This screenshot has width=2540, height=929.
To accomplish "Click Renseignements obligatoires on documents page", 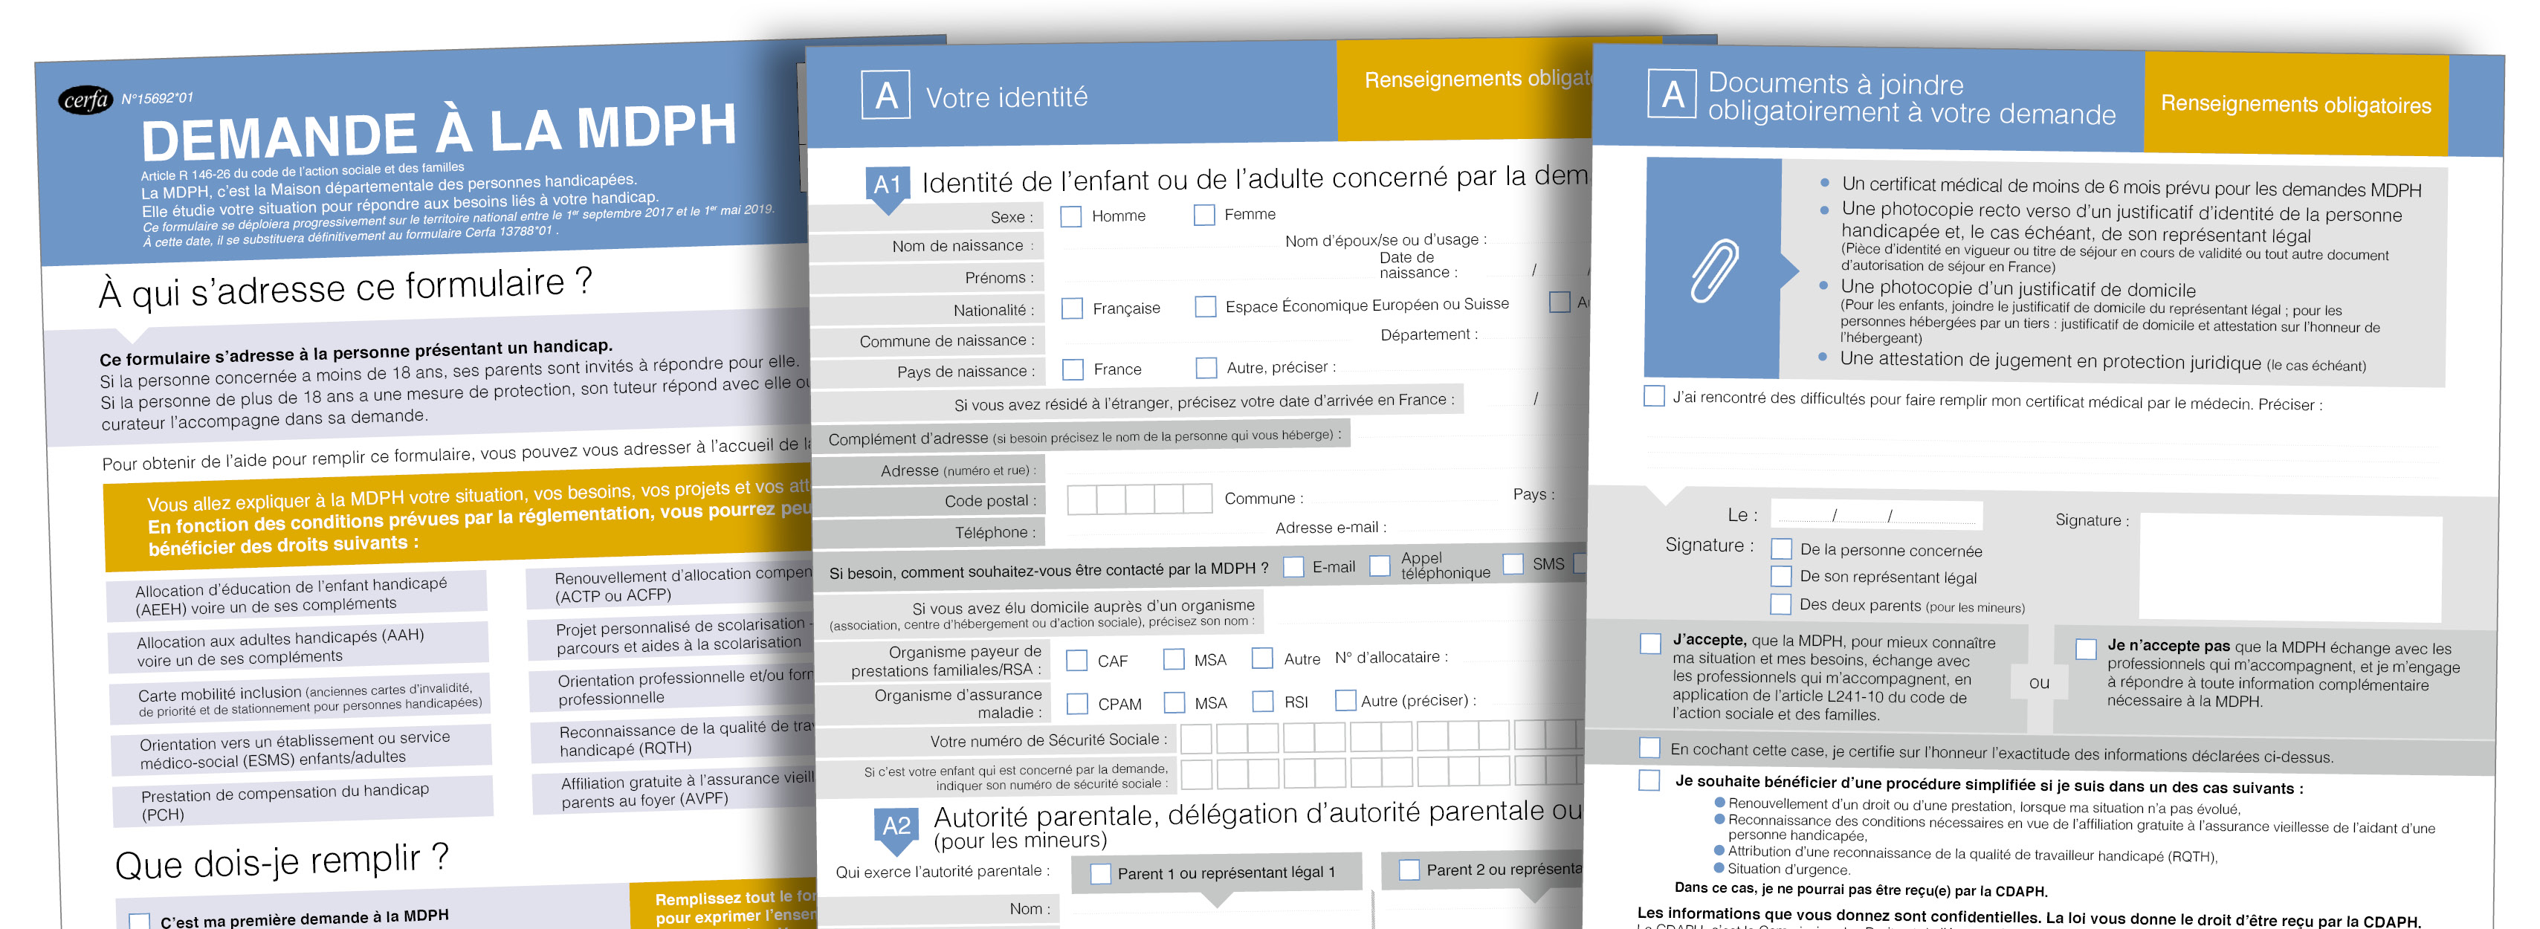I will point(2295,103).
